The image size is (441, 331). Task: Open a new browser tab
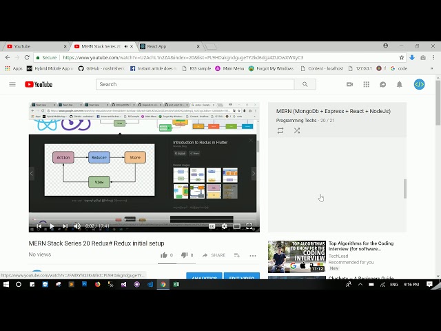click(210, 46)
